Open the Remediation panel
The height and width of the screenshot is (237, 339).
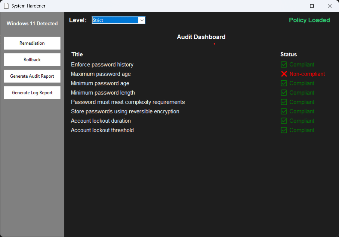(x=32, y=43)
